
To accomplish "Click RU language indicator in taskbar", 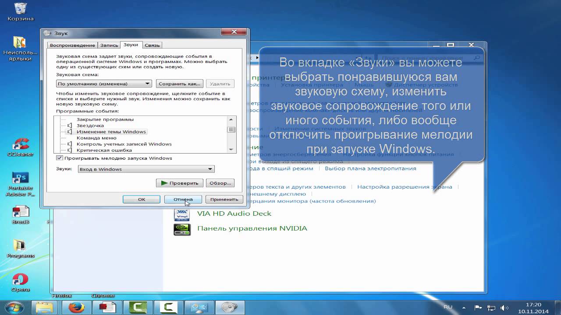I will click(448, 307).
